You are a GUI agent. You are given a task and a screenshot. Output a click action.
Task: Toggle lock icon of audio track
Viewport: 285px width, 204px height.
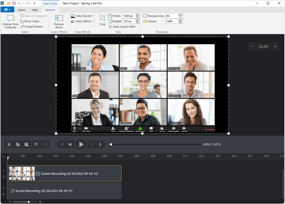pyautogui.click(x=3, y=194)
